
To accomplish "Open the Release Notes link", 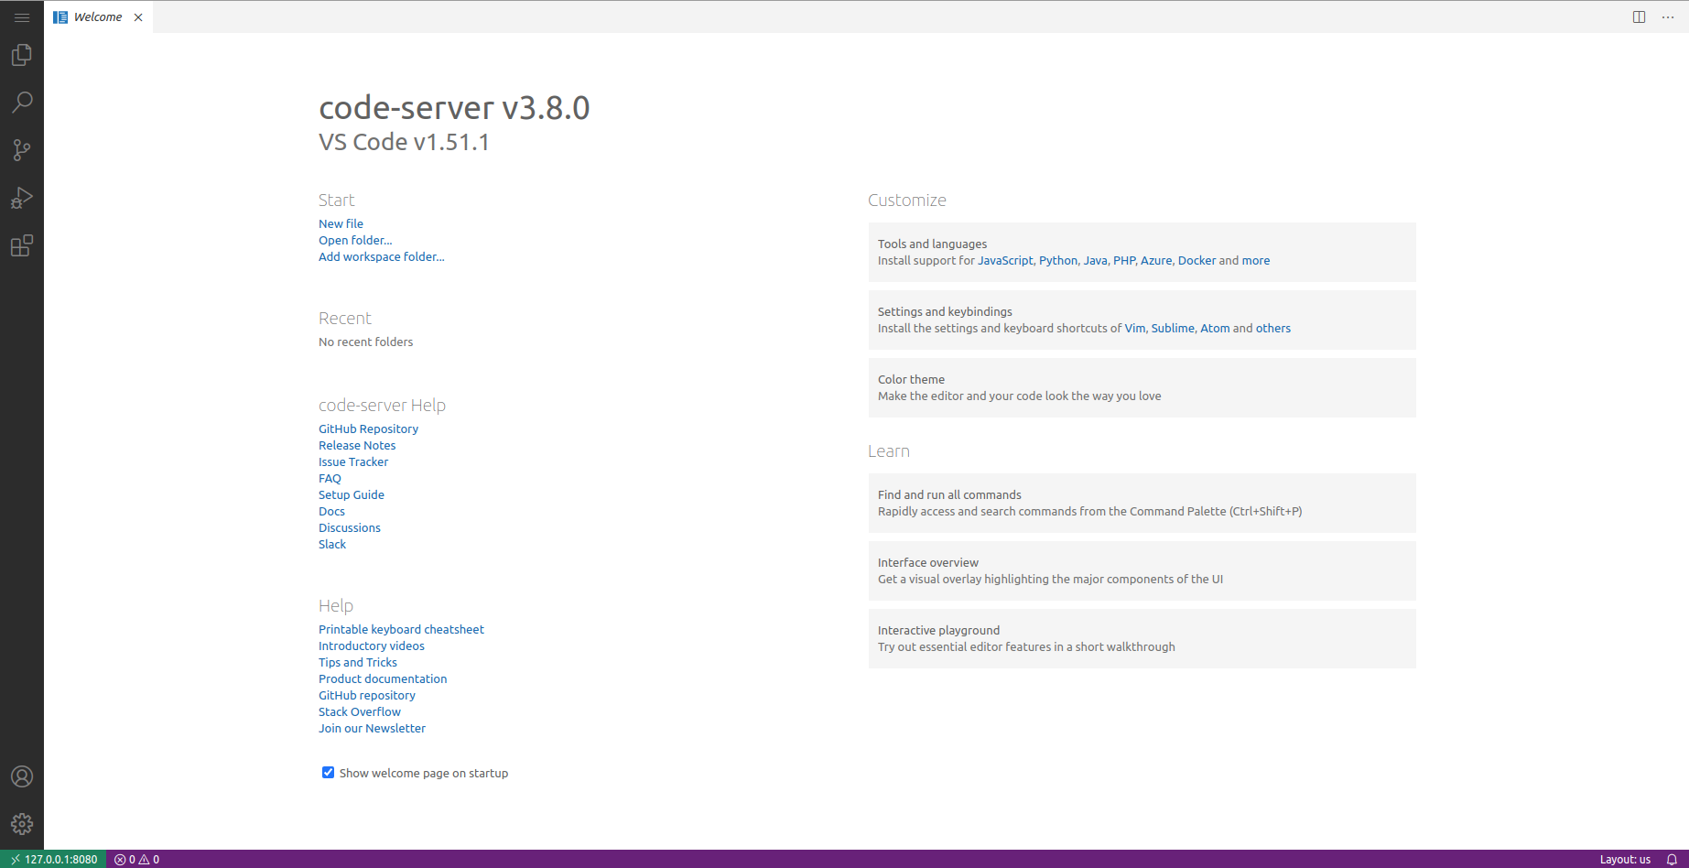I will coord(357,445).
